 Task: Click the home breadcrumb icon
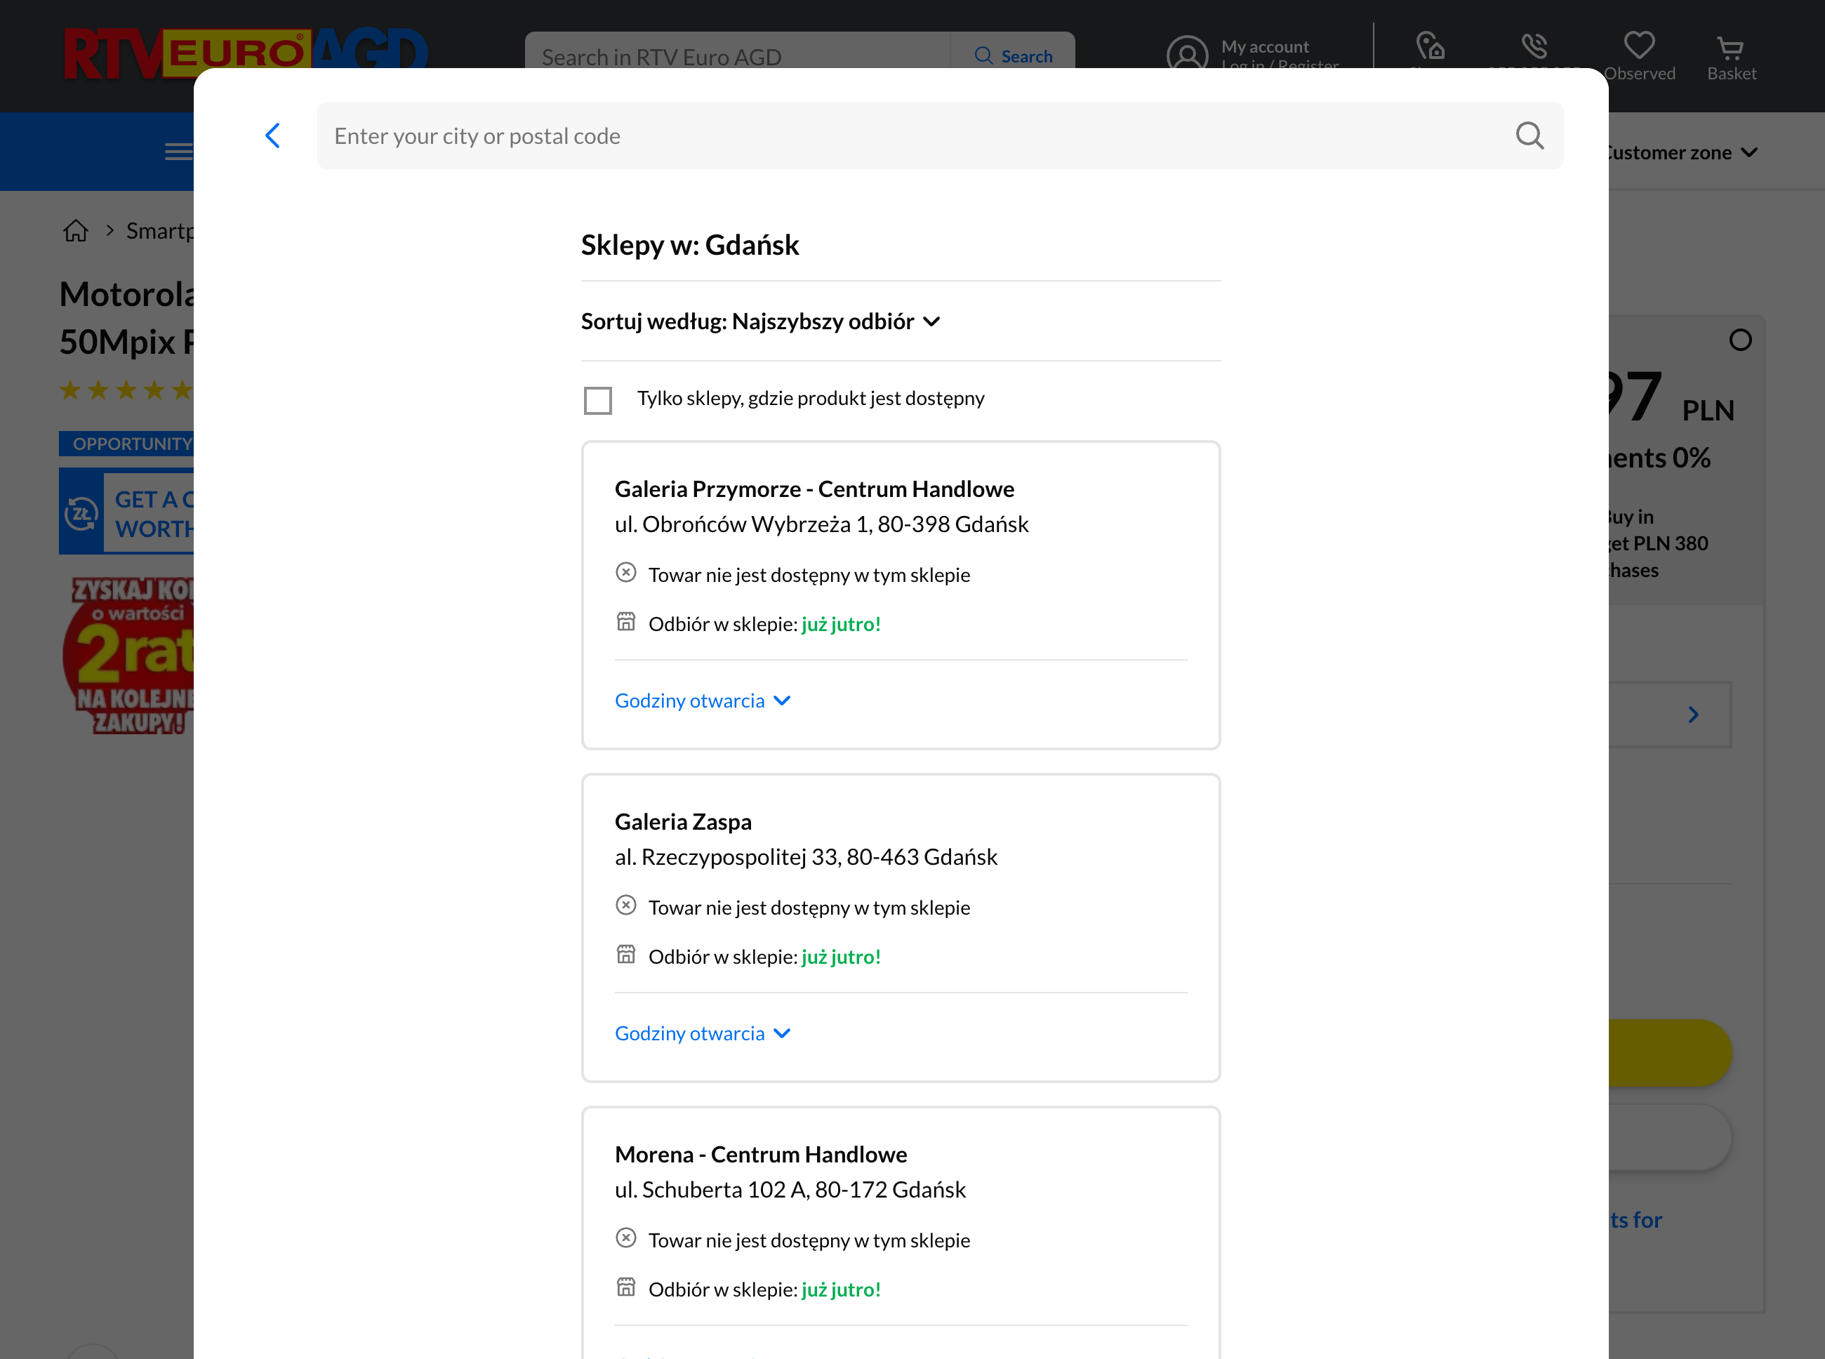[x=76, y=231]
